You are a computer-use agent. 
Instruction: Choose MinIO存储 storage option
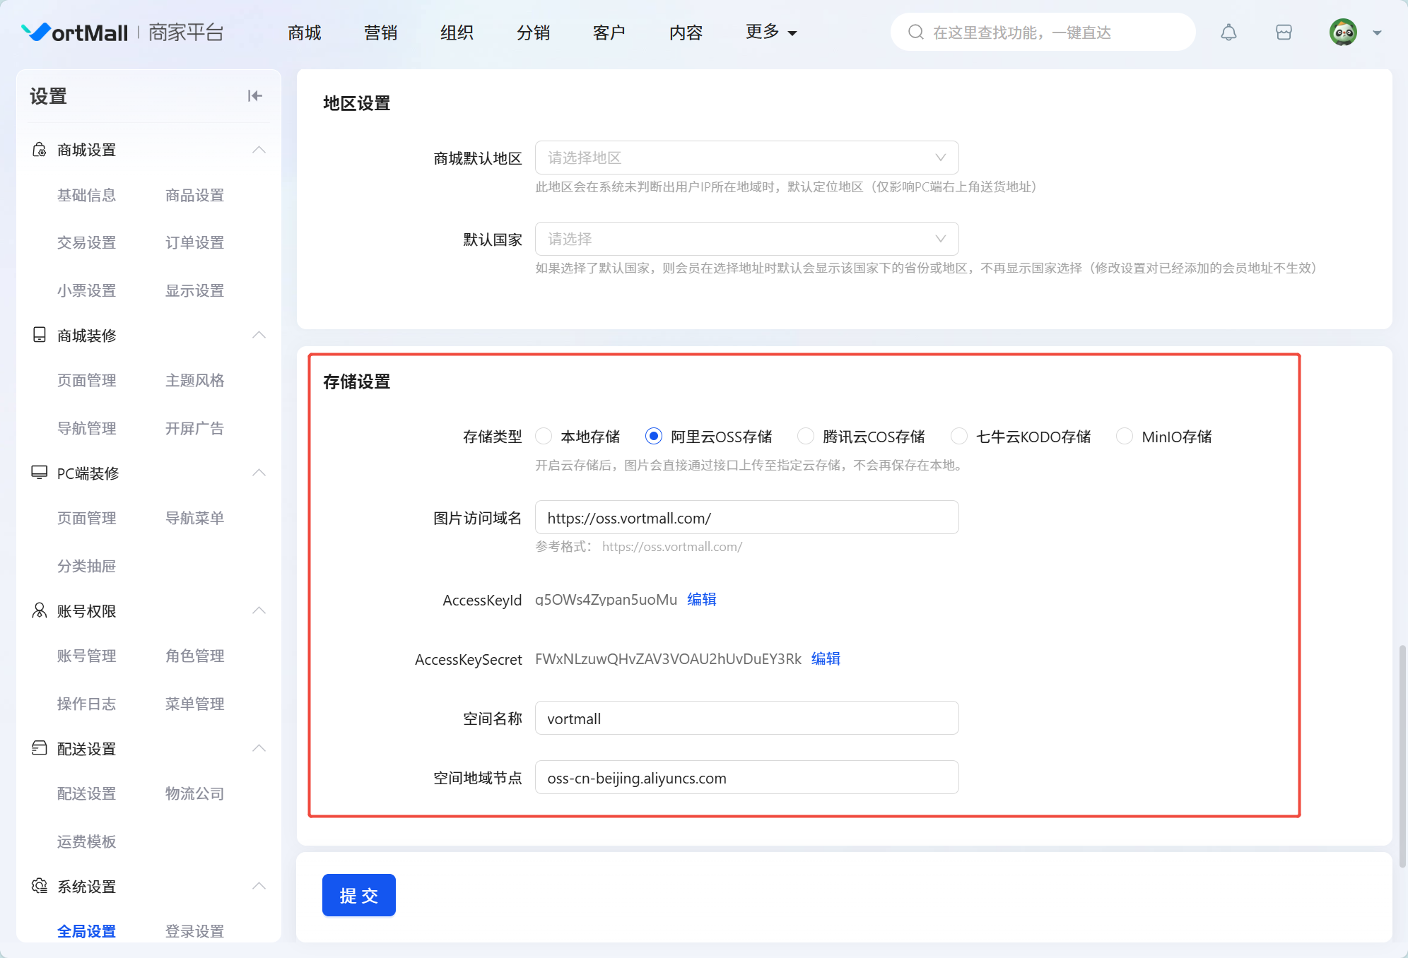(x=1124, y=437)
